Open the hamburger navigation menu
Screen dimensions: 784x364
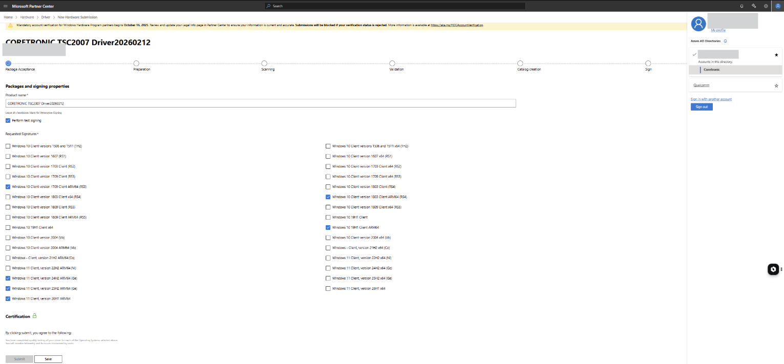(5, 6)
